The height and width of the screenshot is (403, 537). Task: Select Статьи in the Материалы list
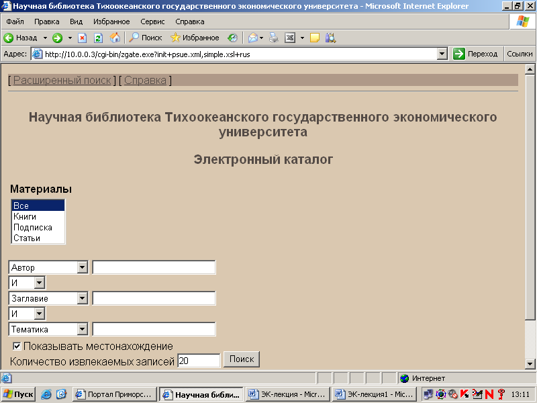click(x=38, y=238)
